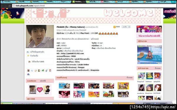Open visitor gdspfzbk's avatar
The image size is (177, 110).
coord(158,76)
